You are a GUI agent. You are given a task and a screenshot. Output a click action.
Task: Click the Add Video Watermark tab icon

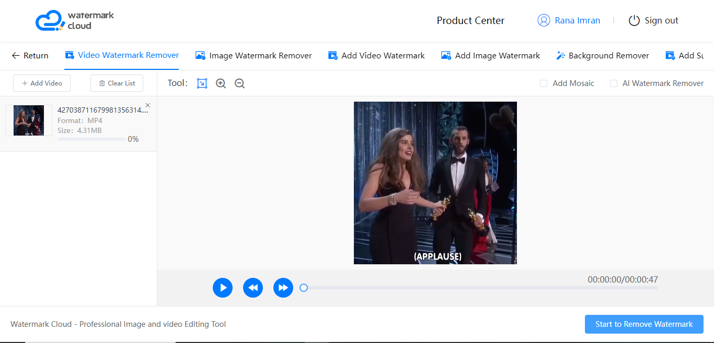[332, 55]
